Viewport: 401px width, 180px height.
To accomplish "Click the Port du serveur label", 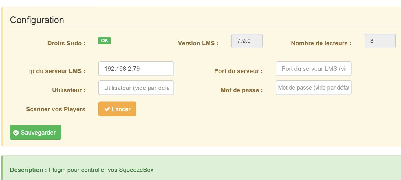I will click(x=239, y=71).
